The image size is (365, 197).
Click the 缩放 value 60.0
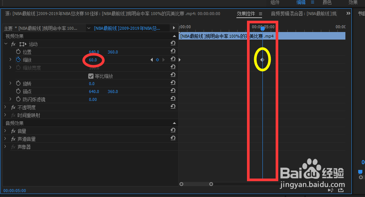(93, 60)
